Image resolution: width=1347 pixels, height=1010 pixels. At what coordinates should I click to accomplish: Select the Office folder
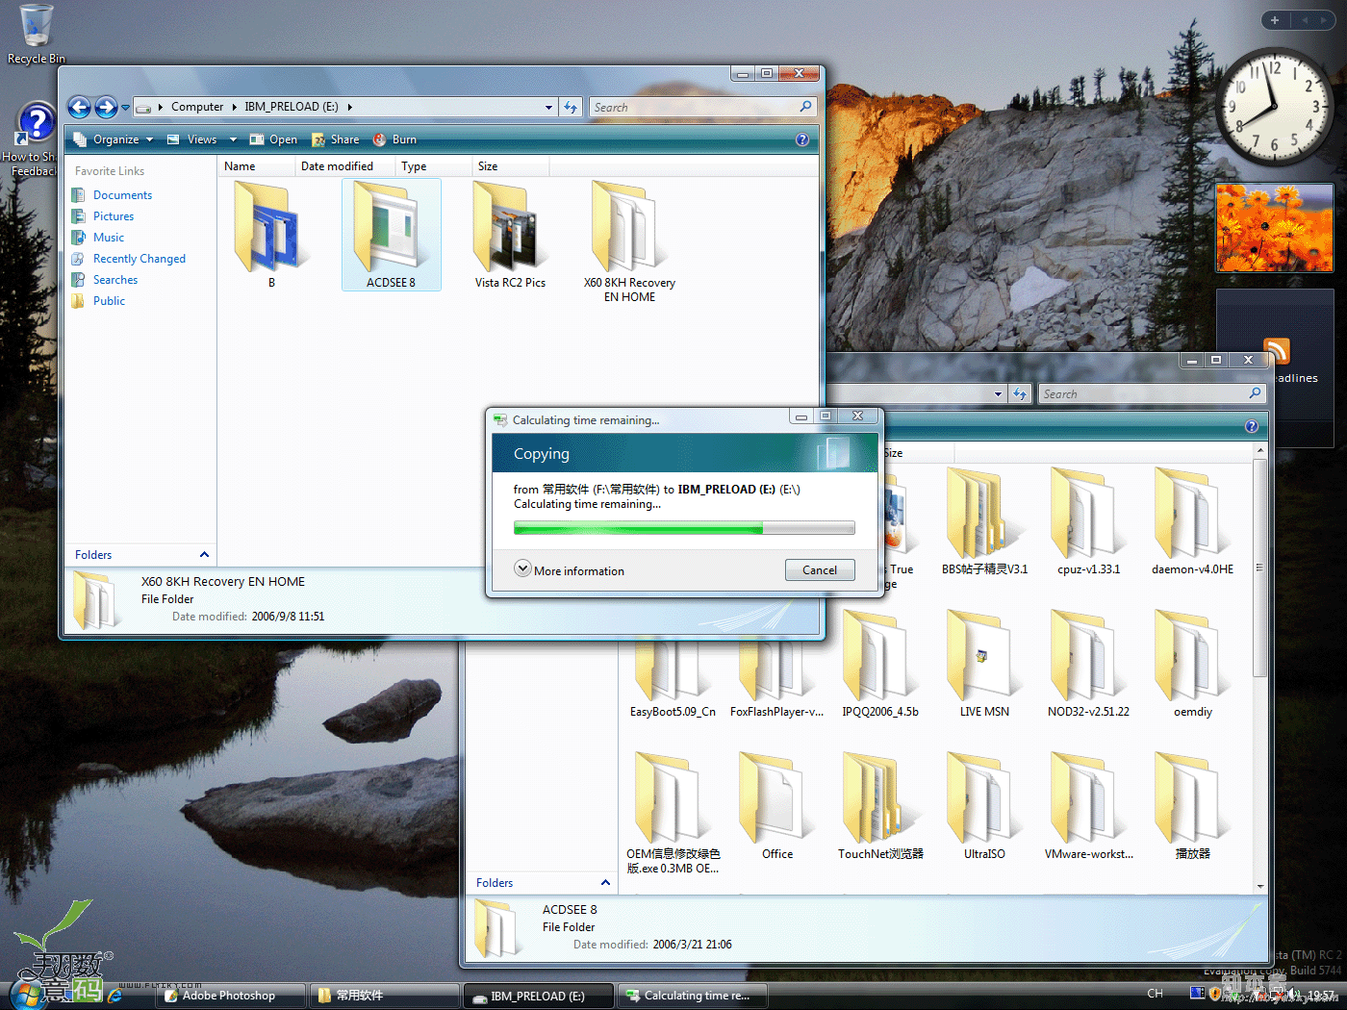click(776, 806)
